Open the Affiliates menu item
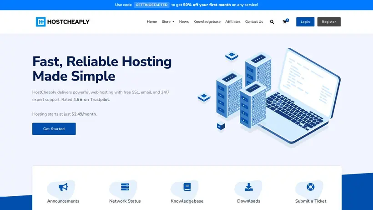The width and height of the screenshot is (373, 210). click(233, 22)
